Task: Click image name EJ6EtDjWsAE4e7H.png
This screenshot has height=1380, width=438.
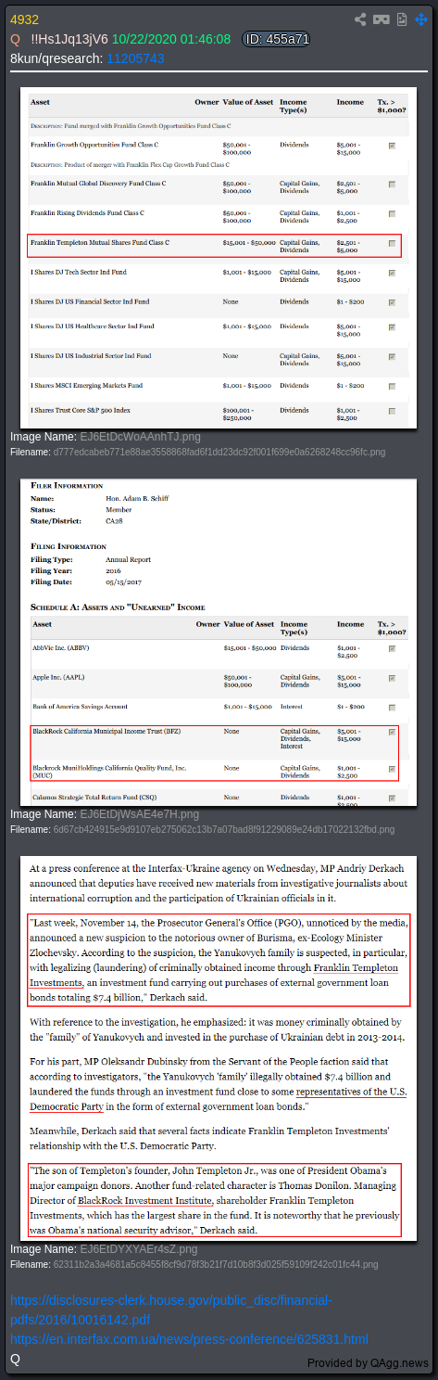Action: [x=141, y=813]
